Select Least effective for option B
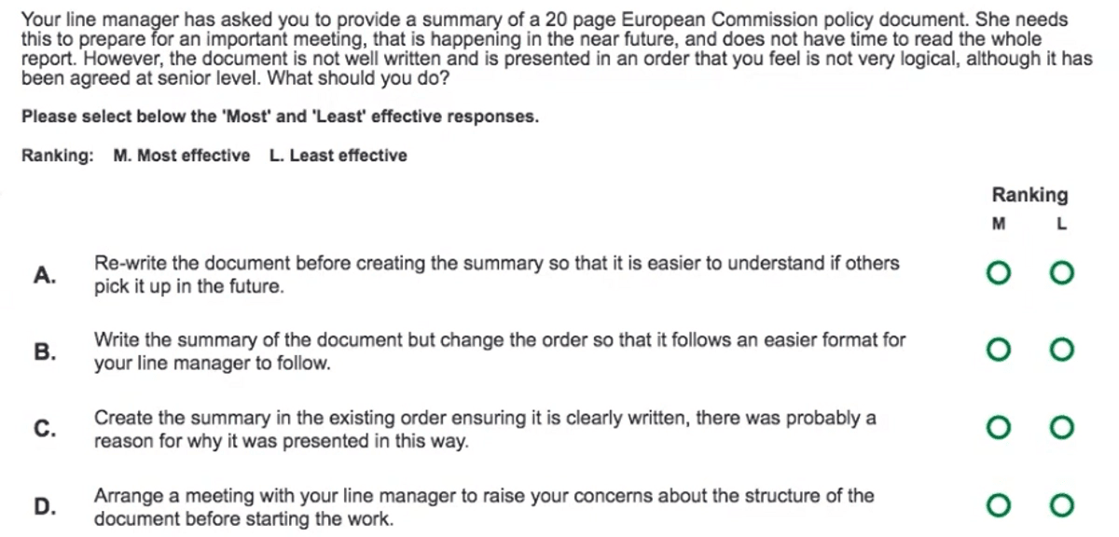 point(1061,351)
